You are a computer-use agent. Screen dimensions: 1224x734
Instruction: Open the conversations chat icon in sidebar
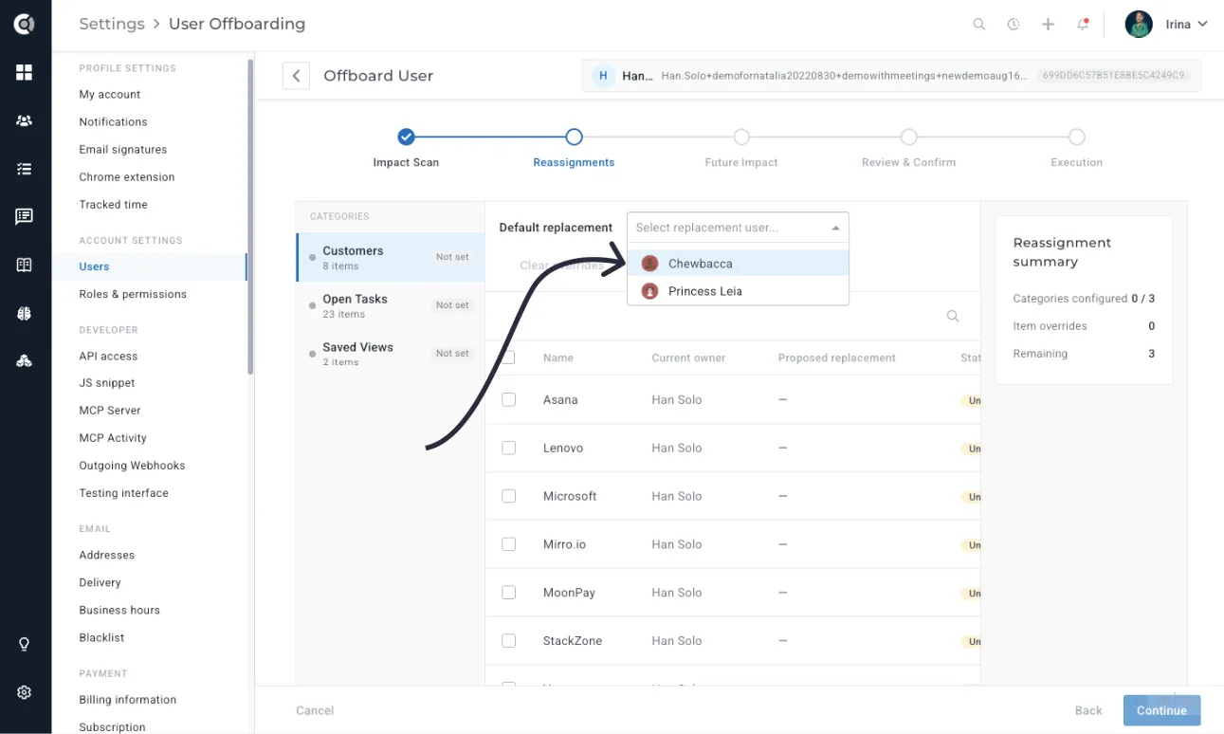25,217
